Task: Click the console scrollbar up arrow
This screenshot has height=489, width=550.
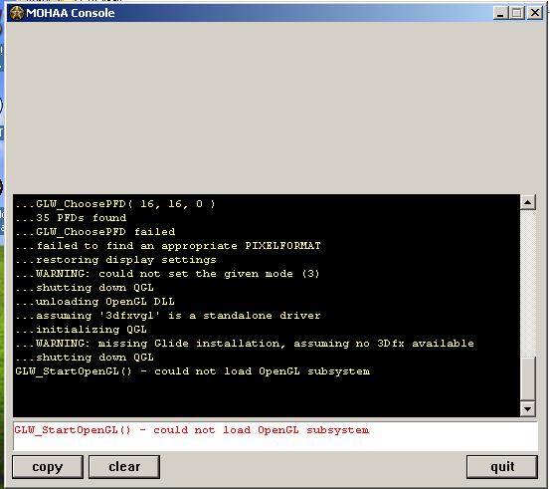Action: click(x=528, y=203)
